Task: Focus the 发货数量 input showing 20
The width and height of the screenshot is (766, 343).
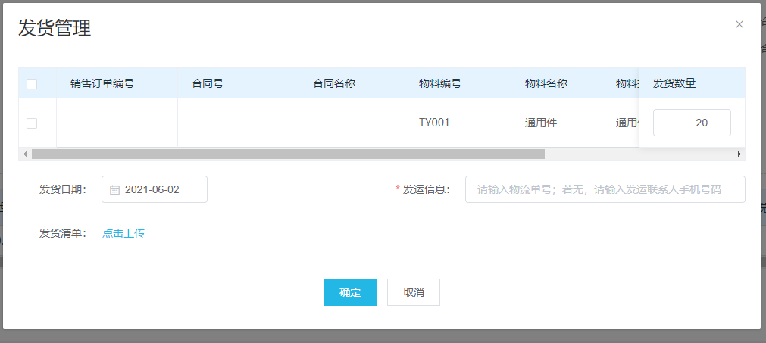Action: tap(692, 123)
